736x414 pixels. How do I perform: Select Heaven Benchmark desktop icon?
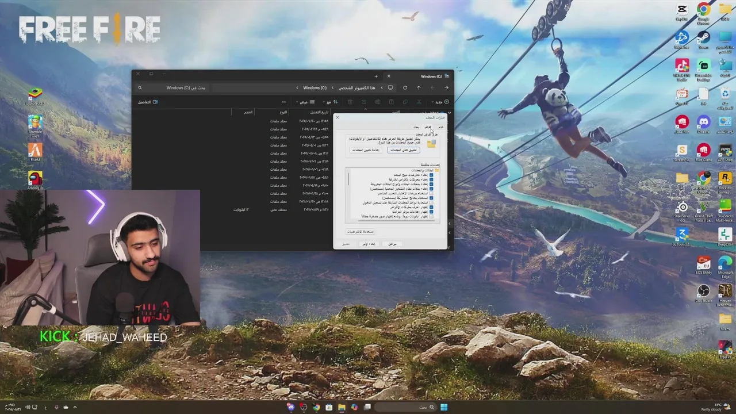(x=725, y=295)
